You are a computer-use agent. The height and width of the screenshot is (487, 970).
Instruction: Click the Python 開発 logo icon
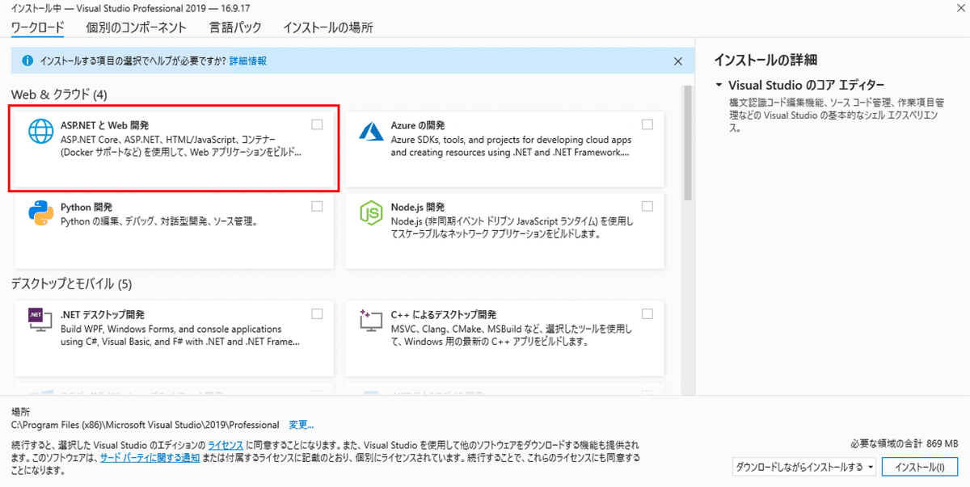(40, 213)
